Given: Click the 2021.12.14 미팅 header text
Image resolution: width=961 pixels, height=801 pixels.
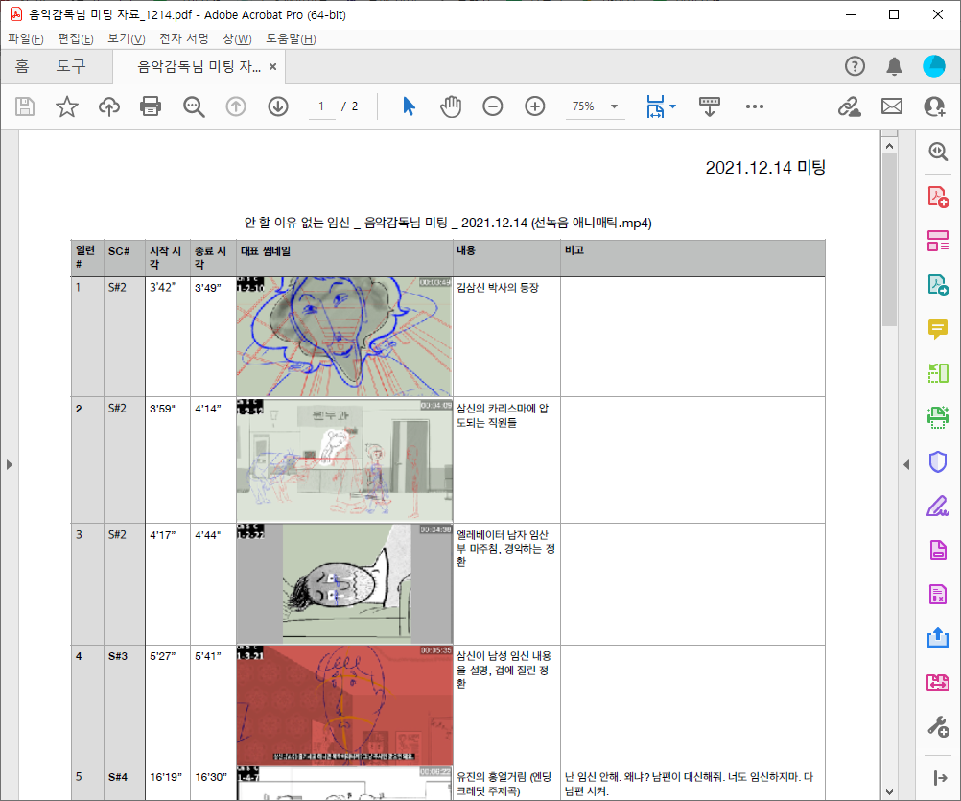Looking at the screenshot, I should 765,167.
